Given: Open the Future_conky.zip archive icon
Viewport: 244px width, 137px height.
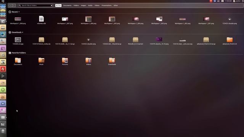Looking at the screenshot, I should click(42, 40).
